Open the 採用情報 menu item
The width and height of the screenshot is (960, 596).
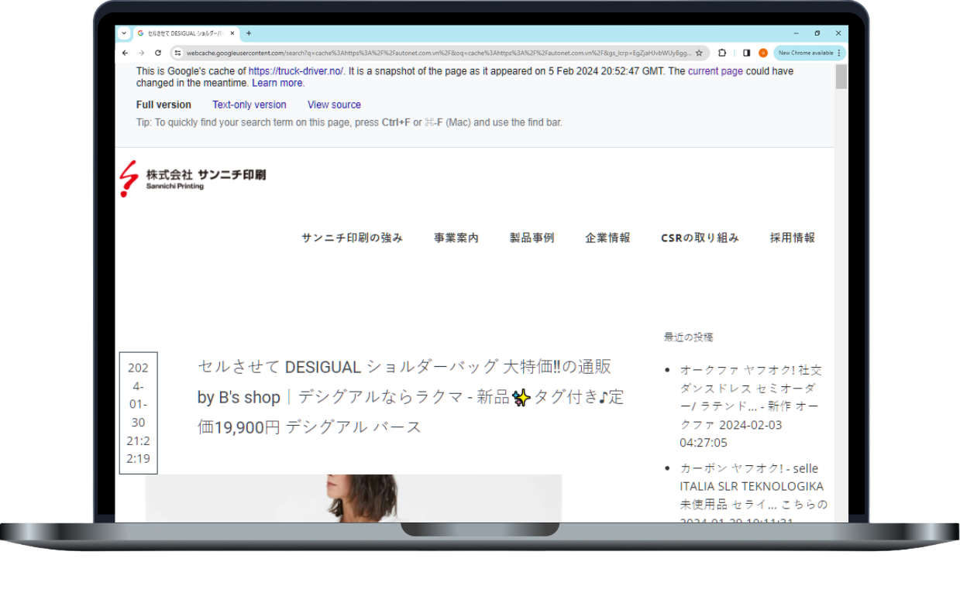[x=792, y=238]
